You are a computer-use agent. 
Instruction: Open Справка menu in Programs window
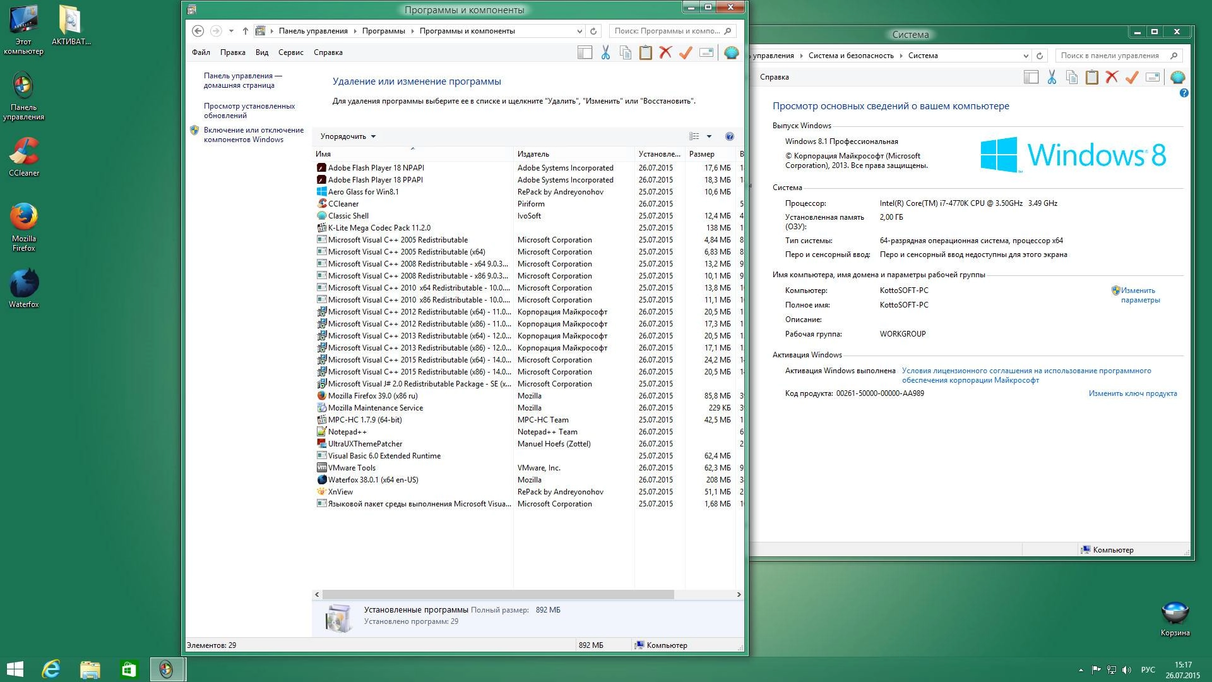click(x=328, y=52)
